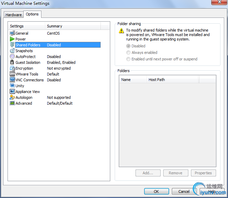Click the OK button

(x=156, y=191)
